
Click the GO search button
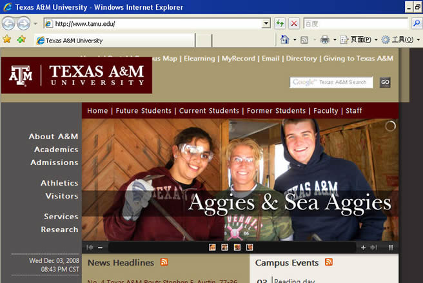385,83
